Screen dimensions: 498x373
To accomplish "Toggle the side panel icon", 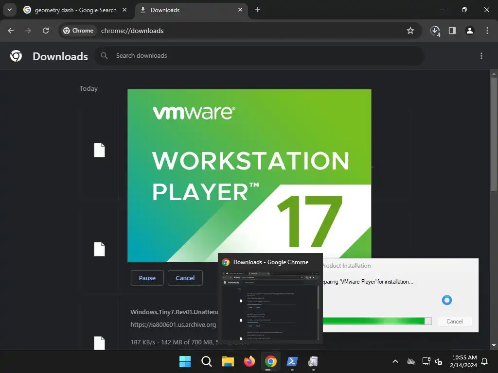I will pos(452,31).
